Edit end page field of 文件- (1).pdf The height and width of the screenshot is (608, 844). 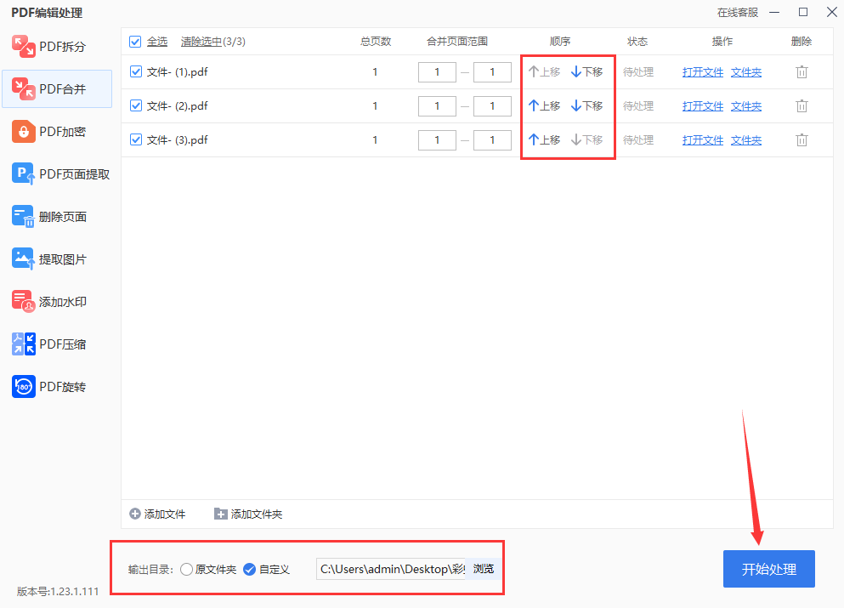(x=492, y=71)
